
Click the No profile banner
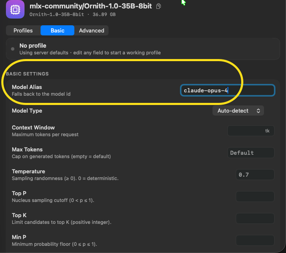143,49
